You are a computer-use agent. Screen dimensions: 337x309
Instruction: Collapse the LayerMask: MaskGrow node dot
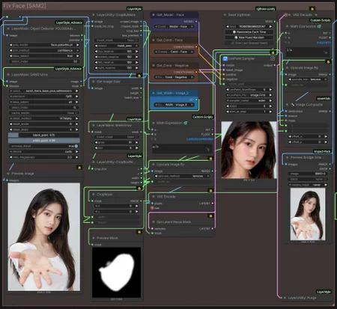click(x=94, y=125)
